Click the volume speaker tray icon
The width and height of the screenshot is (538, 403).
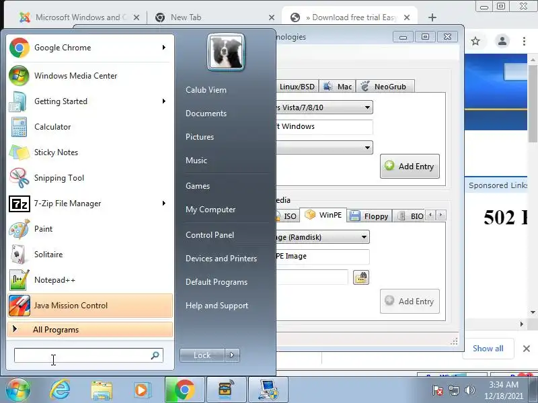click(x=469, y=390)
